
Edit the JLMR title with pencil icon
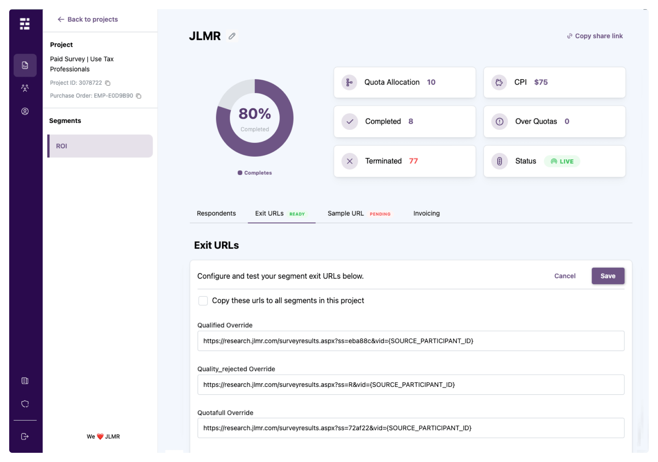click(x=232, y=36)
